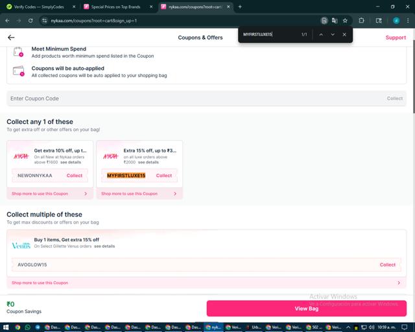
Task: Switch to Verify Codes SimplyCodes tab
Action: click(x=39, y=7)
